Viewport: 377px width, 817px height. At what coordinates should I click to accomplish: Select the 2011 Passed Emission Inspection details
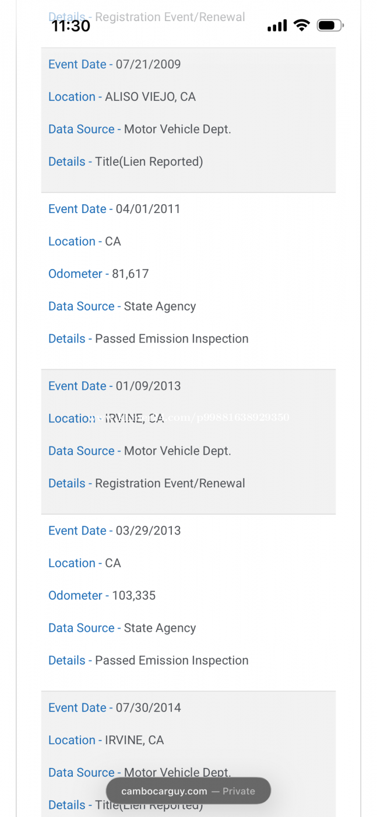[148, 338]
